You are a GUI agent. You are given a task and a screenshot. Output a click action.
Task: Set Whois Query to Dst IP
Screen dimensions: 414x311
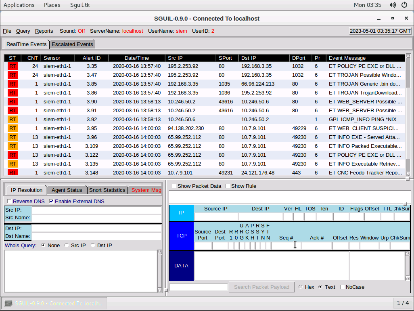[x=93, y=246]
